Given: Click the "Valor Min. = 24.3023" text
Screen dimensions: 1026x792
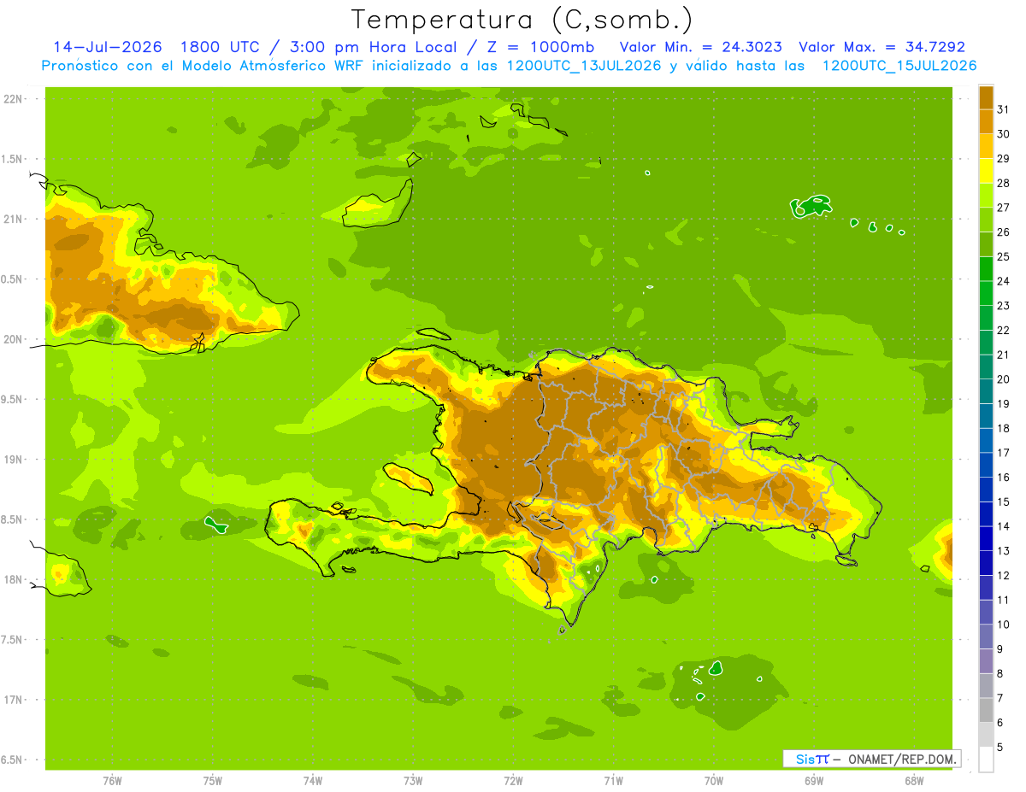Looking at the screenshot, I should point(700,47).
